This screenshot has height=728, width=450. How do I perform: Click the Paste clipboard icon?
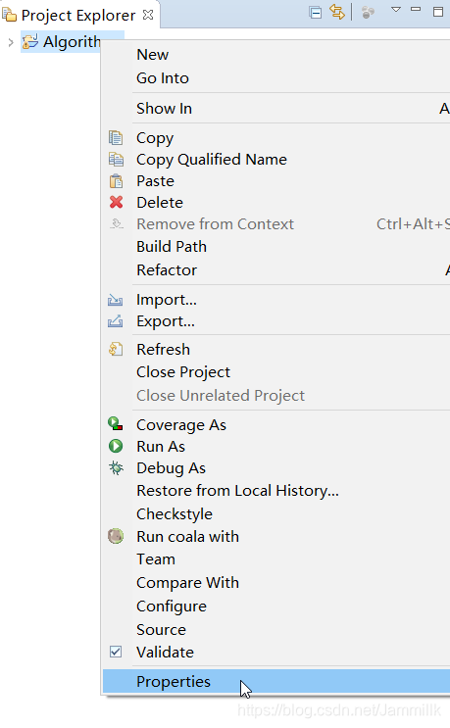tap(116, 181)
